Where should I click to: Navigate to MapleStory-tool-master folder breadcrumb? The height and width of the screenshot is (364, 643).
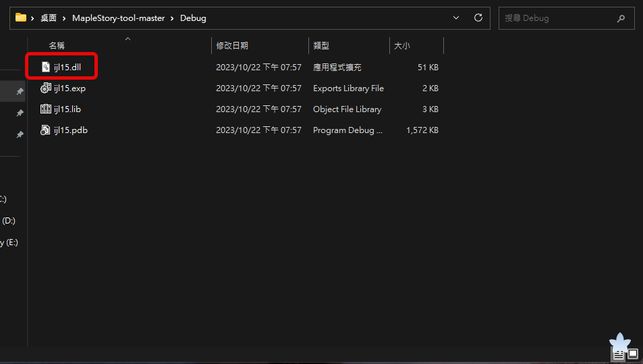(x=119, y=18)
